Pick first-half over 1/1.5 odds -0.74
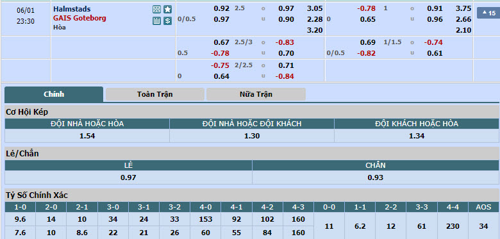The height and width of the screenshot is (239, 500). tap(434, 42)
